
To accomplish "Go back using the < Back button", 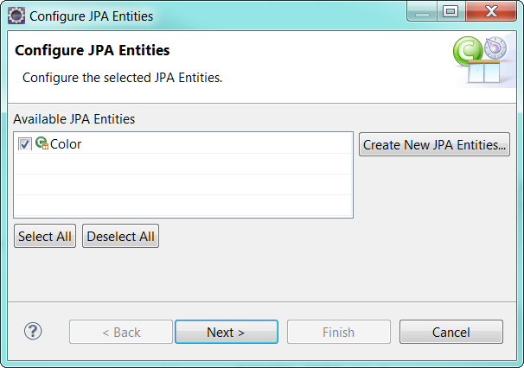I will [121, 333].
